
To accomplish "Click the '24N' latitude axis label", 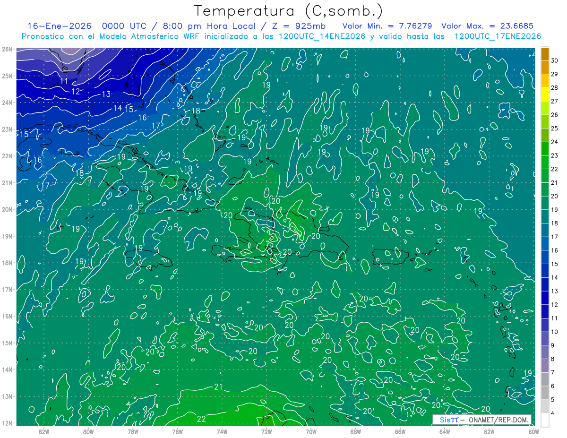I will click(x=7, y=103).
